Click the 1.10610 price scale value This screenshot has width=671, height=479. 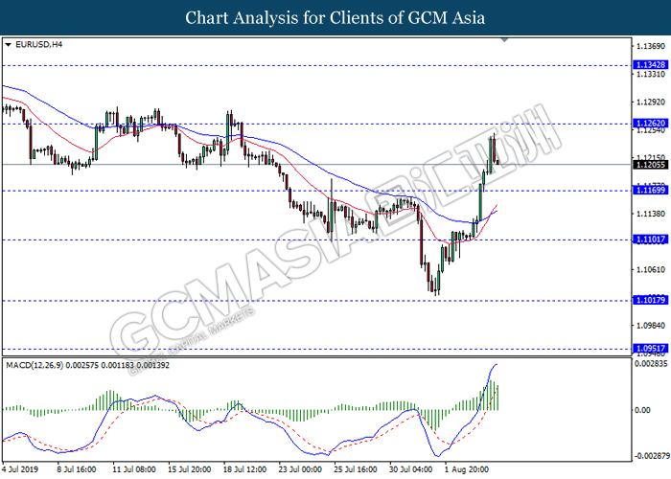[651, 269]
